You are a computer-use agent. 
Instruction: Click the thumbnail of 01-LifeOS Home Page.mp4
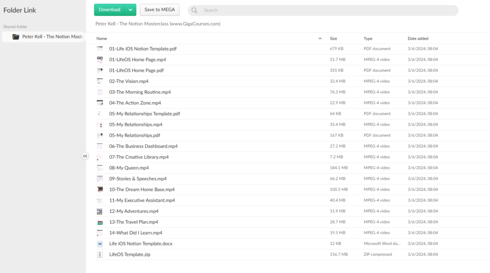[x=100, y=60]
